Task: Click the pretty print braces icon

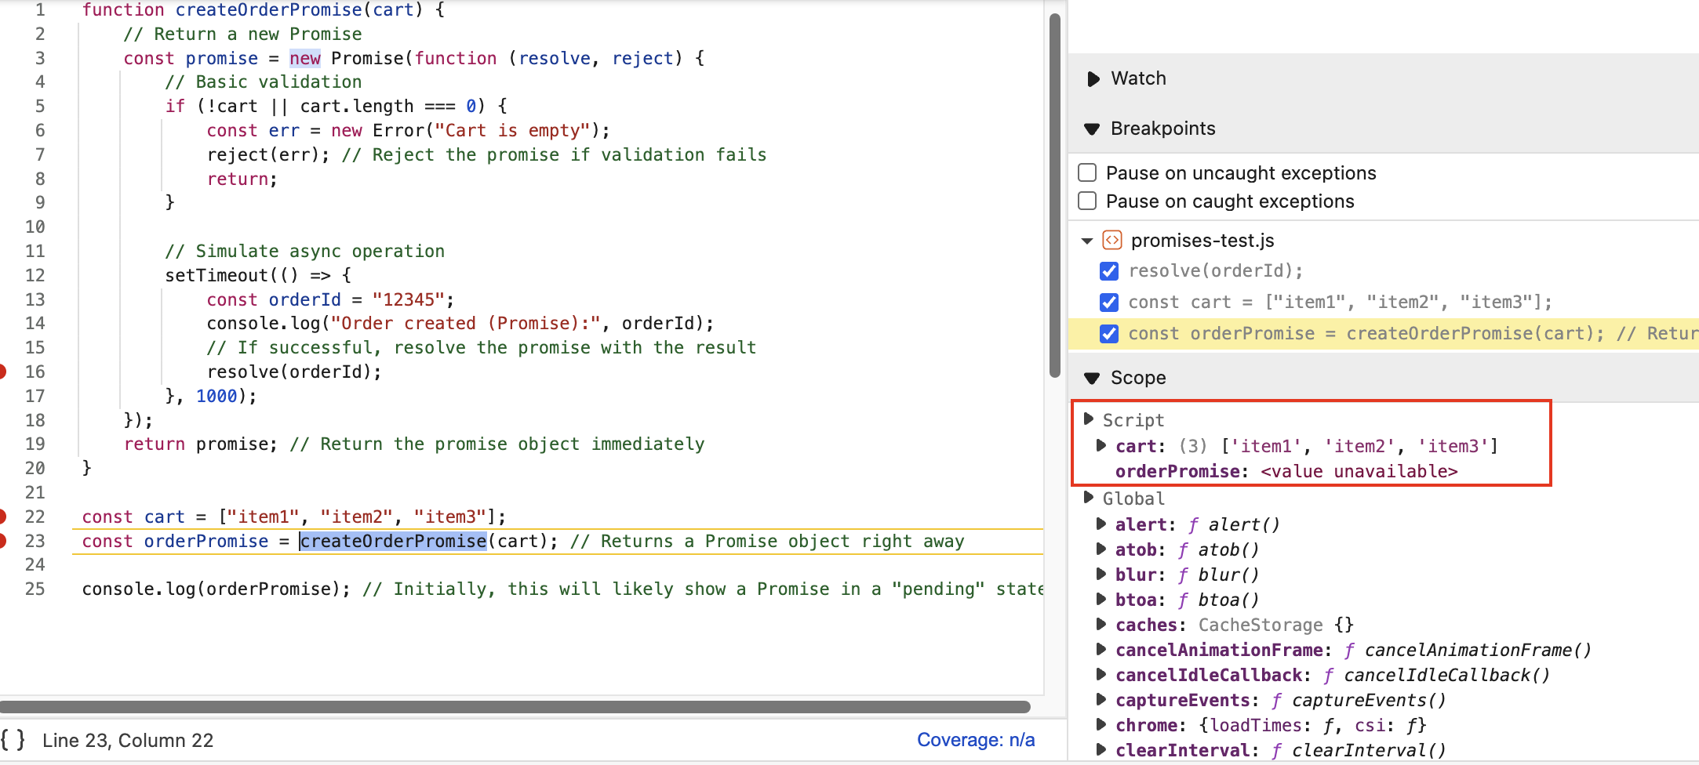Action: [13, 740]
